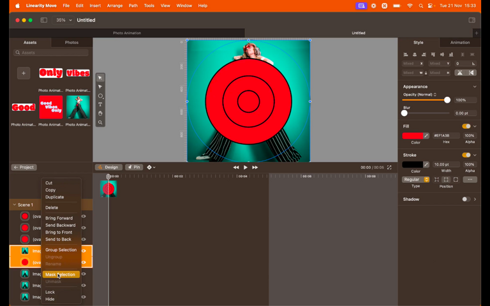Toggle width-height aspect ratio lock
Image resolution: width=490 pixels, height=306 pixels.
coord(426,73)
